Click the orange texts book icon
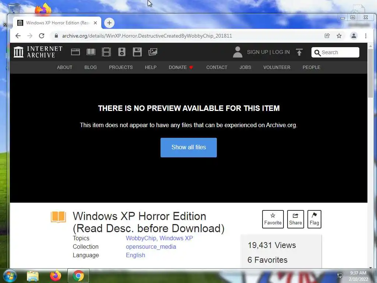Image resolution: width=377 pixels, height=283 pixels. (58, 217)
